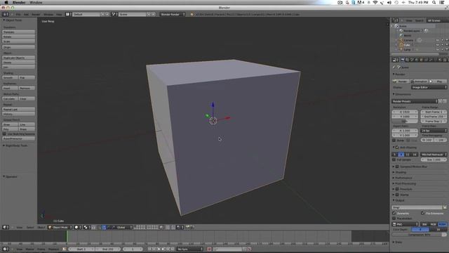
Task: Collapse the Object Tools panel
Action: pyautogui.click(x=4, y=20)
